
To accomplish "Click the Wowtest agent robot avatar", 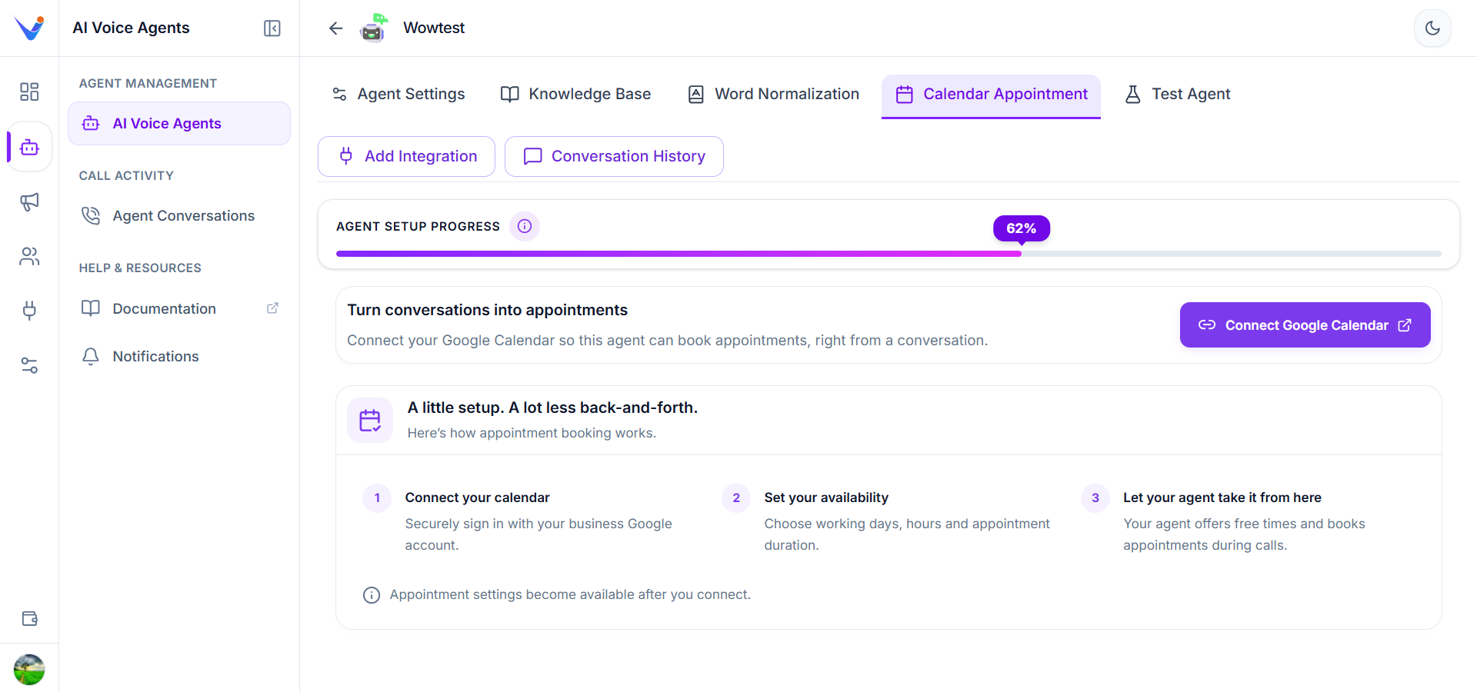I will [374, 28].
